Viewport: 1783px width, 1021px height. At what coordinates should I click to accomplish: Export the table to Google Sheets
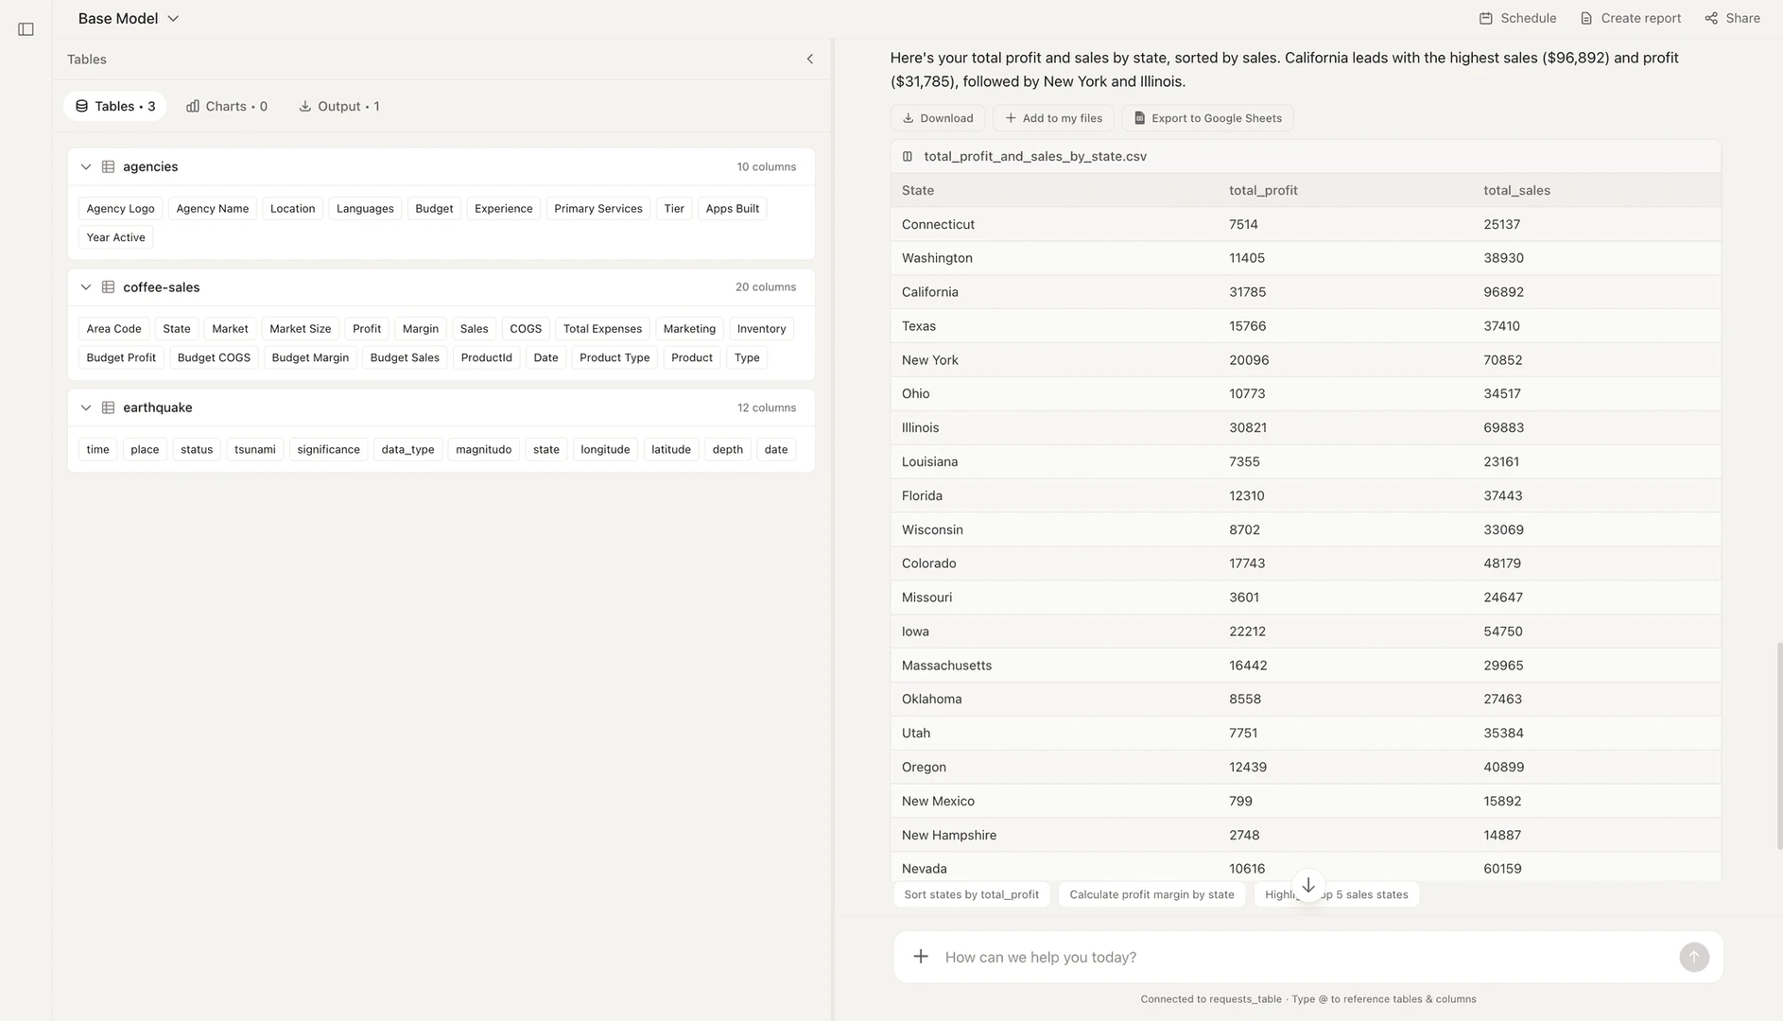(1207, 118)
